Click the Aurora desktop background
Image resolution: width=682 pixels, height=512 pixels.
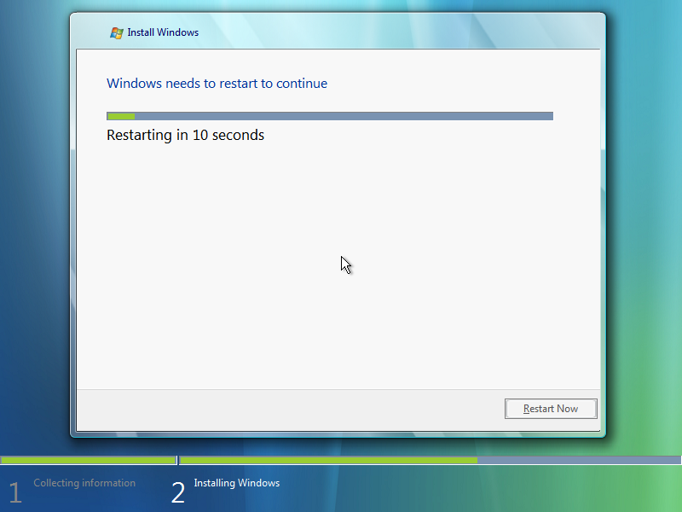point(34,213)
